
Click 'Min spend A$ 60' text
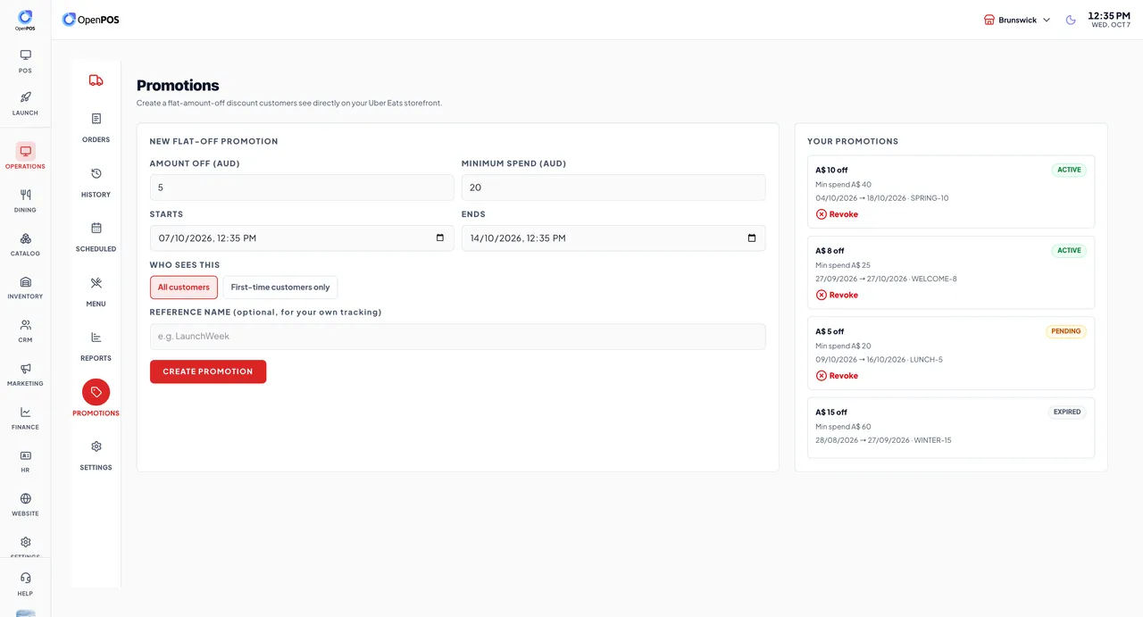[843, 427]
